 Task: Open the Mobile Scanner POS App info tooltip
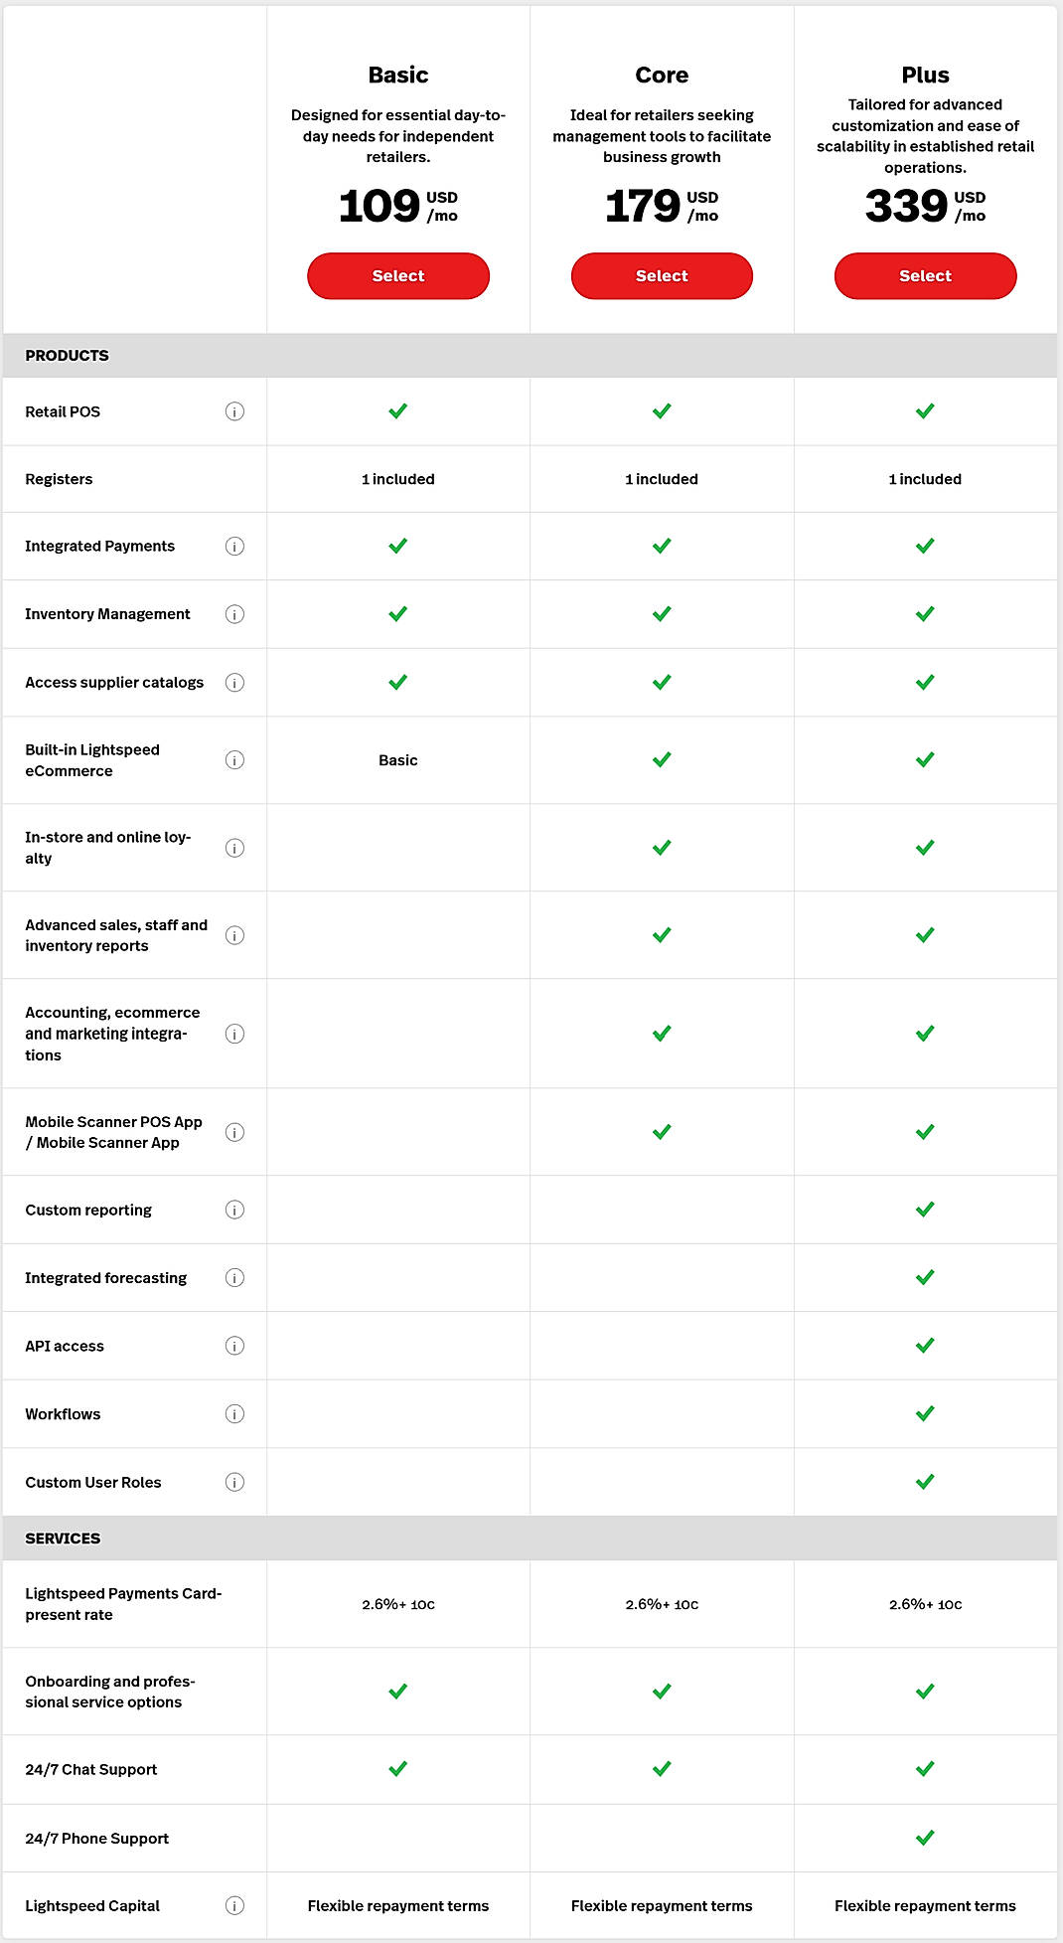[x=234, y=1132]
